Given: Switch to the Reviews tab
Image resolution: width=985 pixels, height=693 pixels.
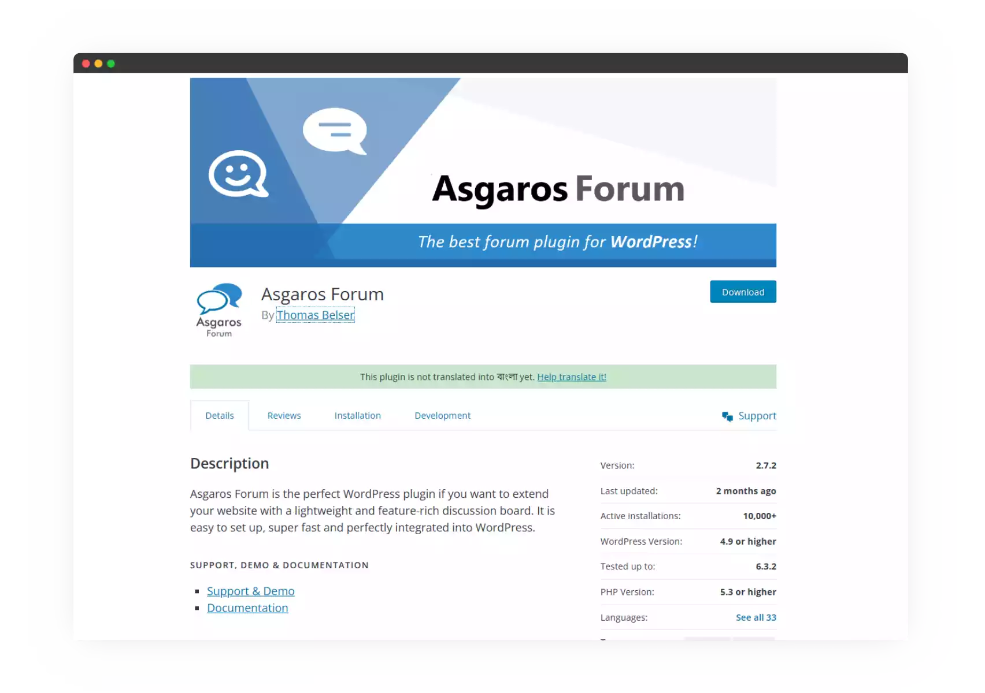Looking at the screenshot, I should (284, 415).
